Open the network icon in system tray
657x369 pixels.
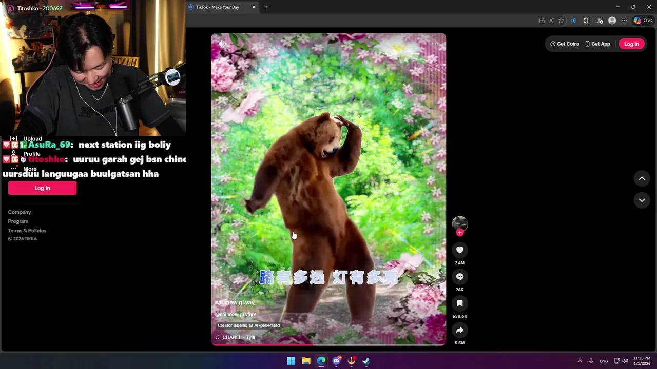point(617,361)
